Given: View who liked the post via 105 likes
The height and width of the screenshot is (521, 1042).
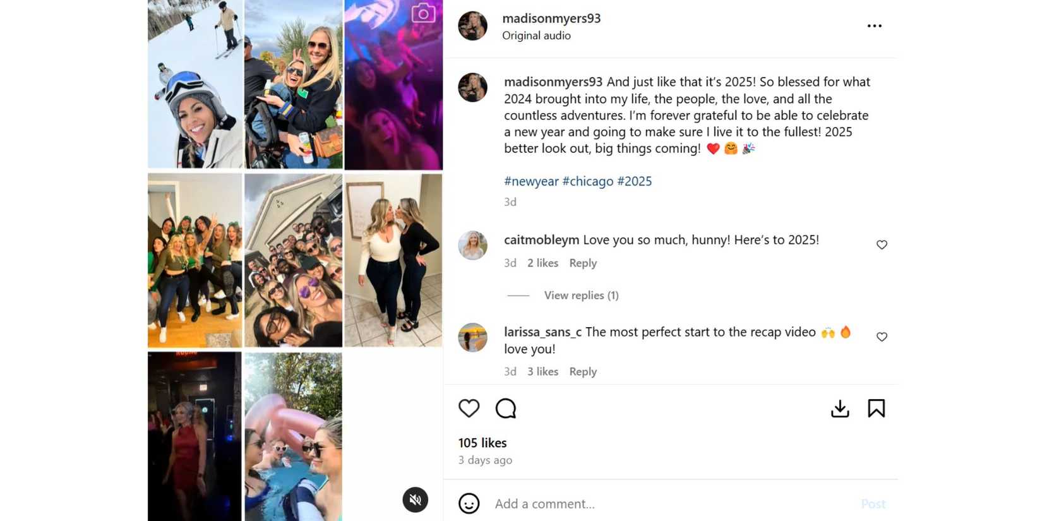Looking at the screenshot, I should coord(482,443).
